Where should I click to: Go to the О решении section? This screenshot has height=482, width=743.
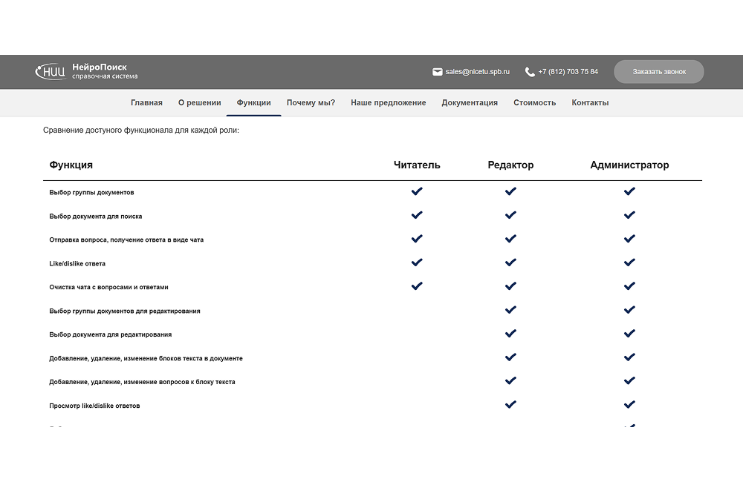tap(199, 103)
